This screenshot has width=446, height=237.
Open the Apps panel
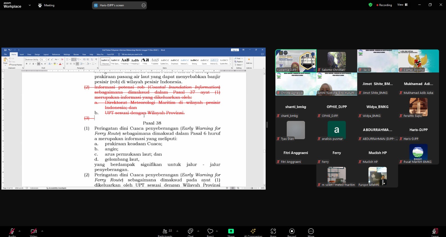pos(273,231)
